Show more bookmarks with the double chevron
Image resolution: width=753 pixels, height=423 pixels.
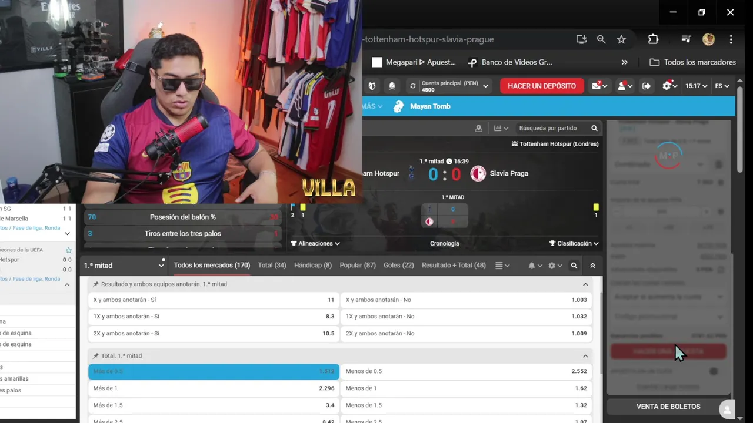point(624,62)
